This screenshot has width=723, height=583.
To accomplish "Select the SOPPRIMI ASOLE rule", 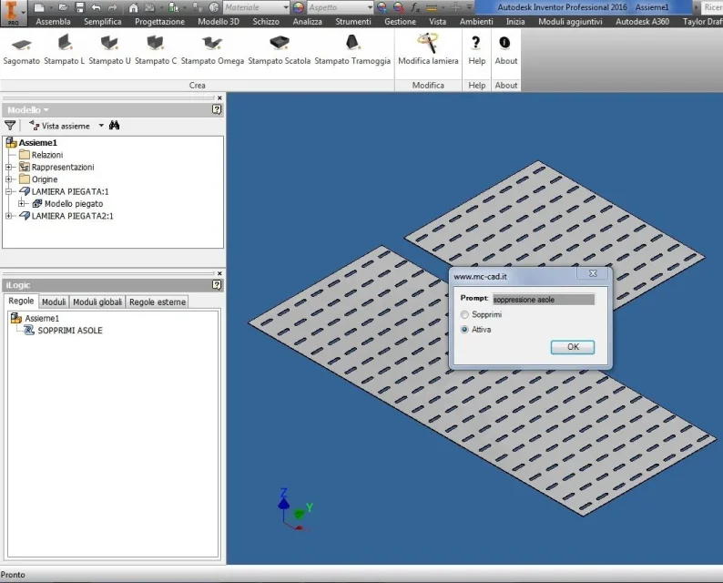I will pyautogui.click(x=70, y=331).
